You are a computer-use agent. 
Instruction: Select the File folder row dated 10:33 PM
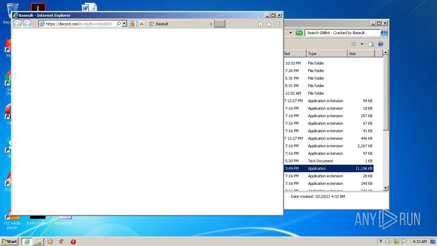click(329, 63)
